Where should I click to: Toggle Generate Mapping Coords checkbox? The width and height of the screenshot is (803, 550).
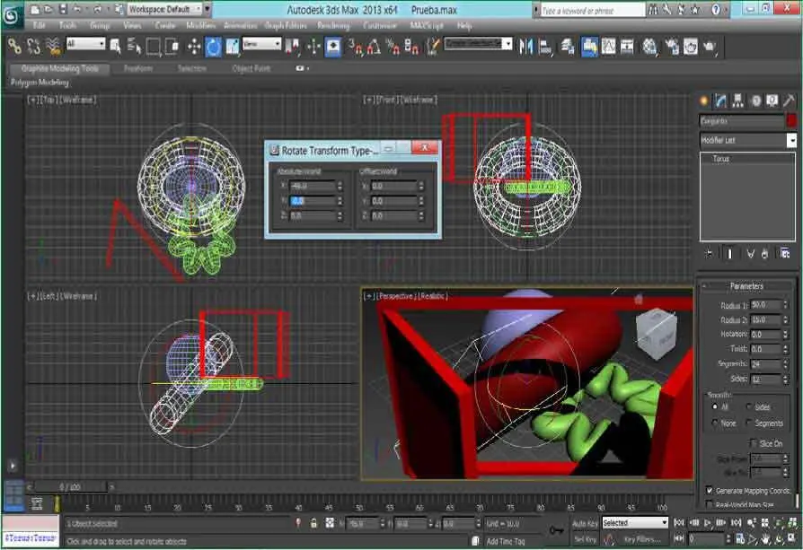710,490
